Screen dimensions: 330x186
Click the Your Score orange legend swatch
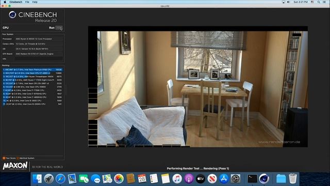click(x=4, y=158)
